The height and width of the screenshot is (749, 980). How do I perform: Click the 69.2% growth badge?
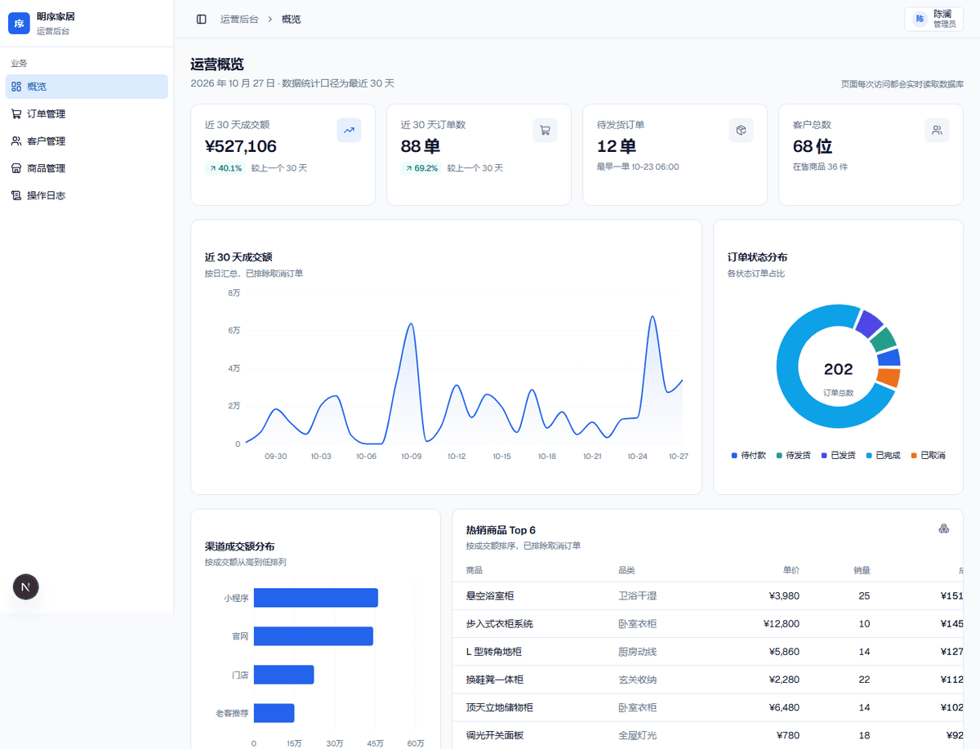coord(421,168)
